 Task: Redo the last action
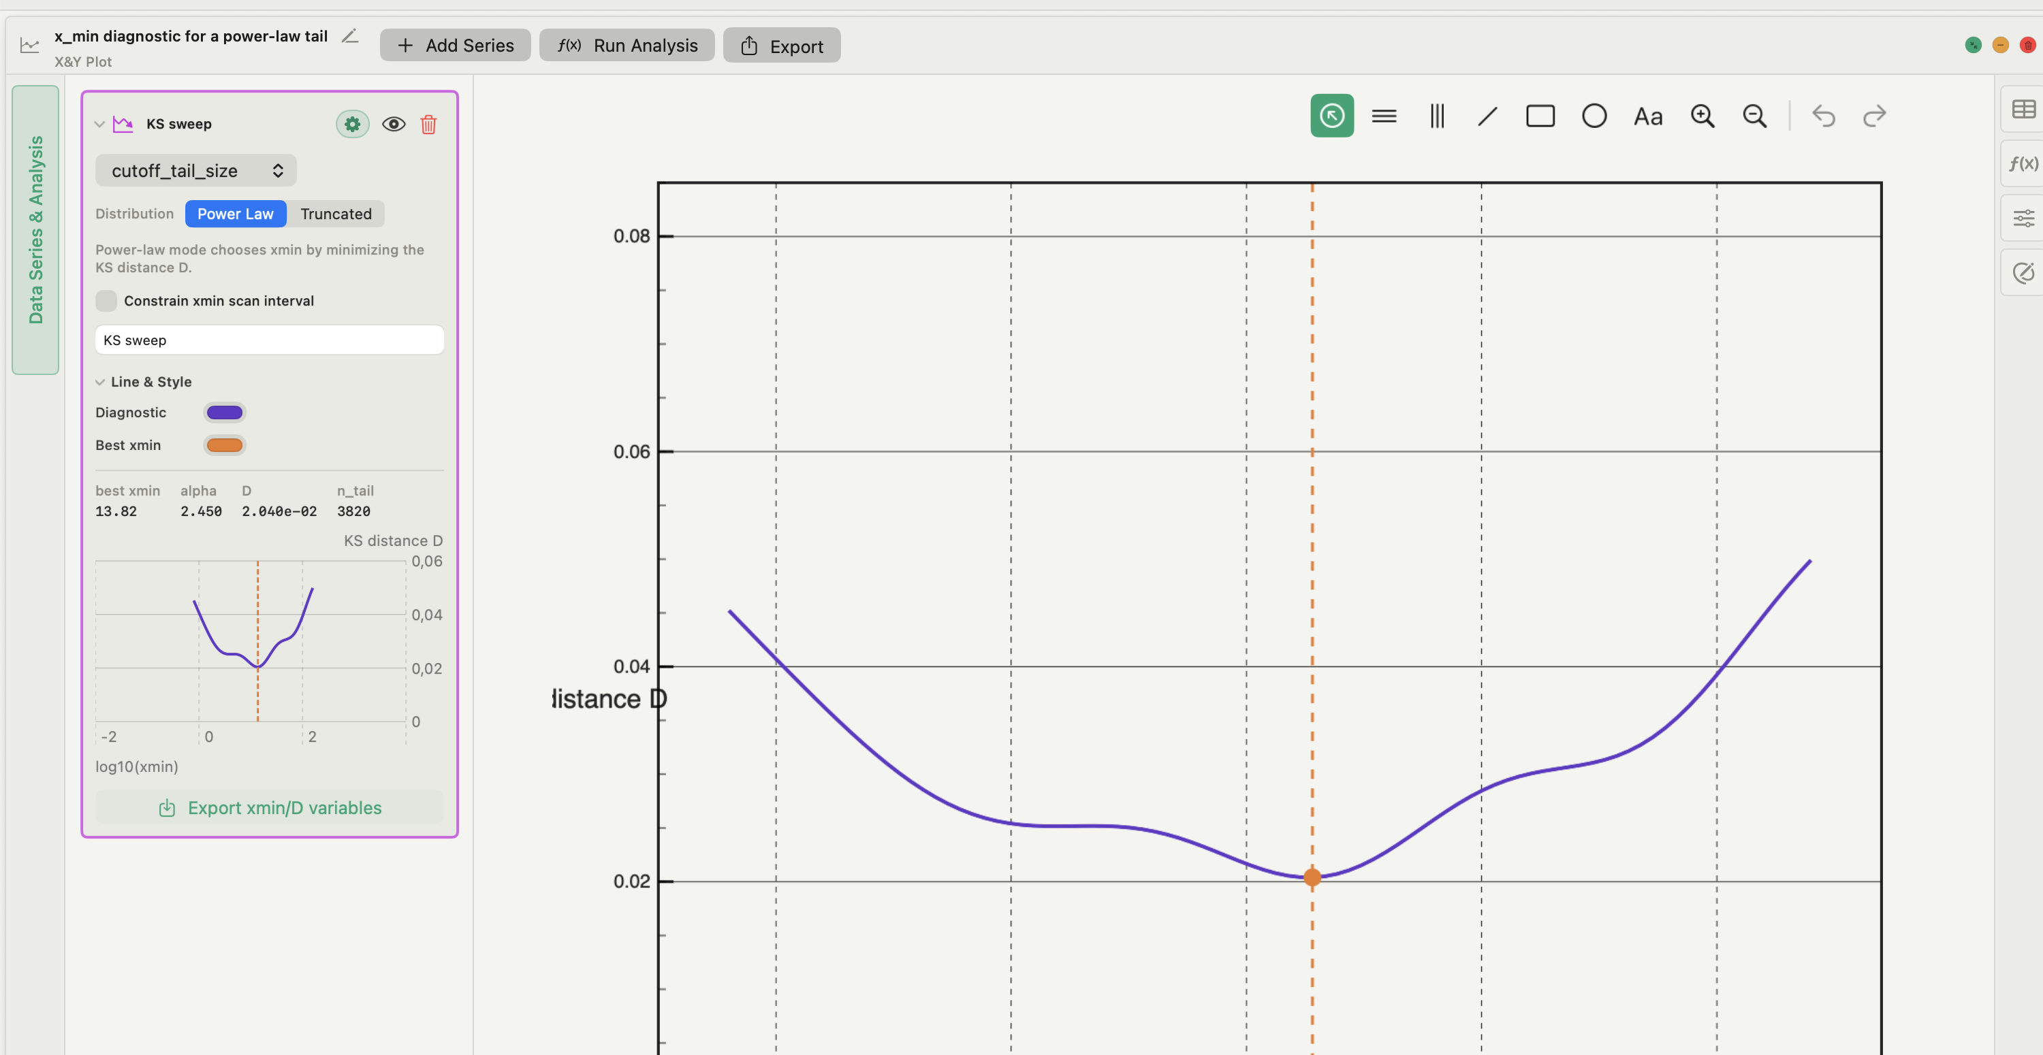1875,116
